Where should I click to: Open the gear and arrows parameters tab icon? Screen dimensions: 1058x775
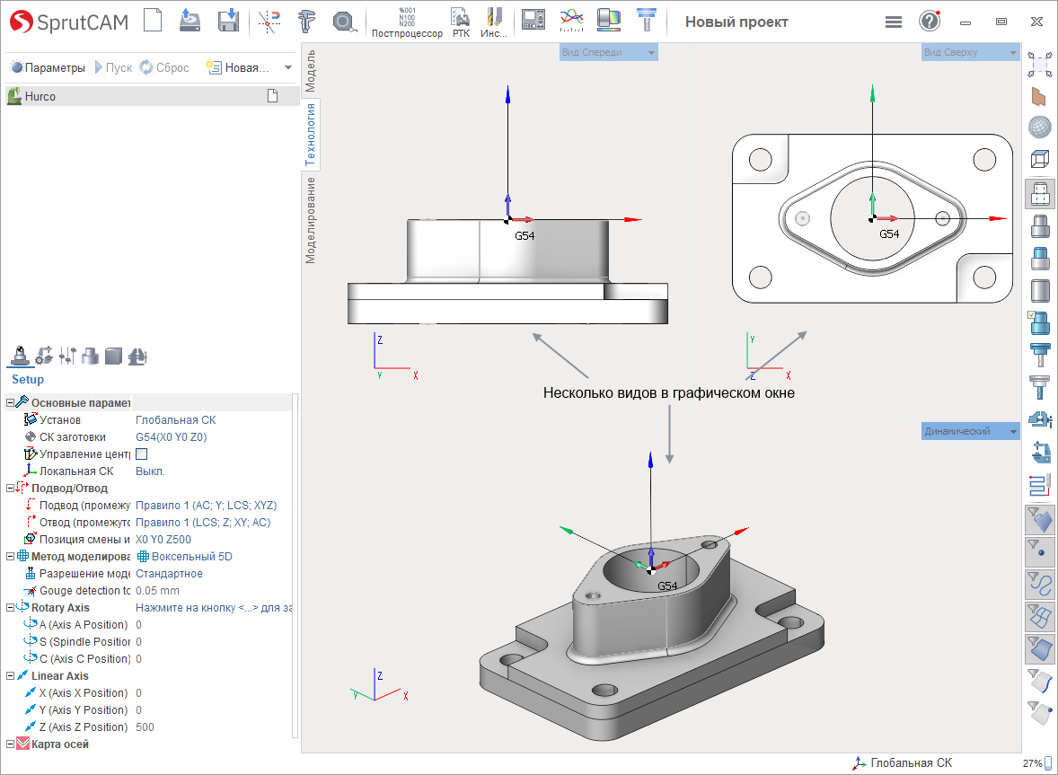(45, 356)
